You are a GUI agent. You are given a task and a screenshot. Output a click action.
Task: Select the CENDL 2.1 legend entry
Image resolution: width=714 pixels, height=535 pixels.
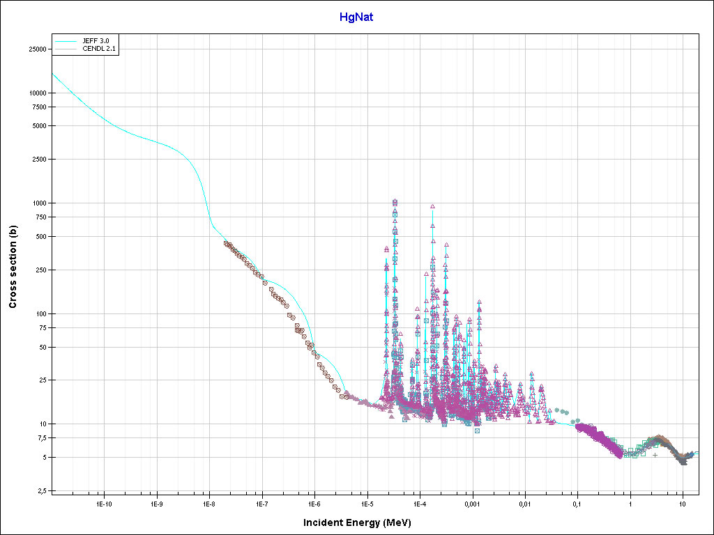click(x=98, y=48)
